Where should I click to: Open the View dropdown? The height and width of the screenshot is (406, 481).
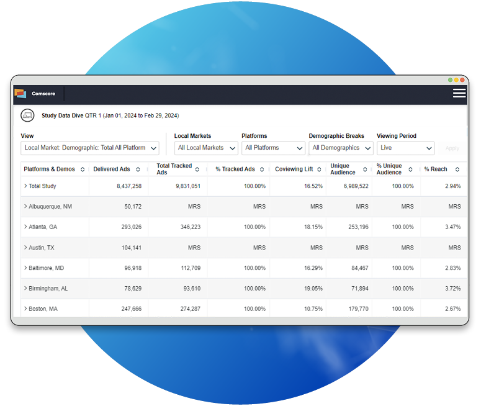[90, 148]
